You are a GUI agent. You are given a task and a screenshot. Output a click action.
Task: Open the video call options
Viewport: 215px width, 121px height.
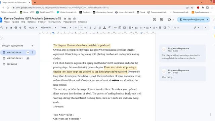click(x=171, y=19)
